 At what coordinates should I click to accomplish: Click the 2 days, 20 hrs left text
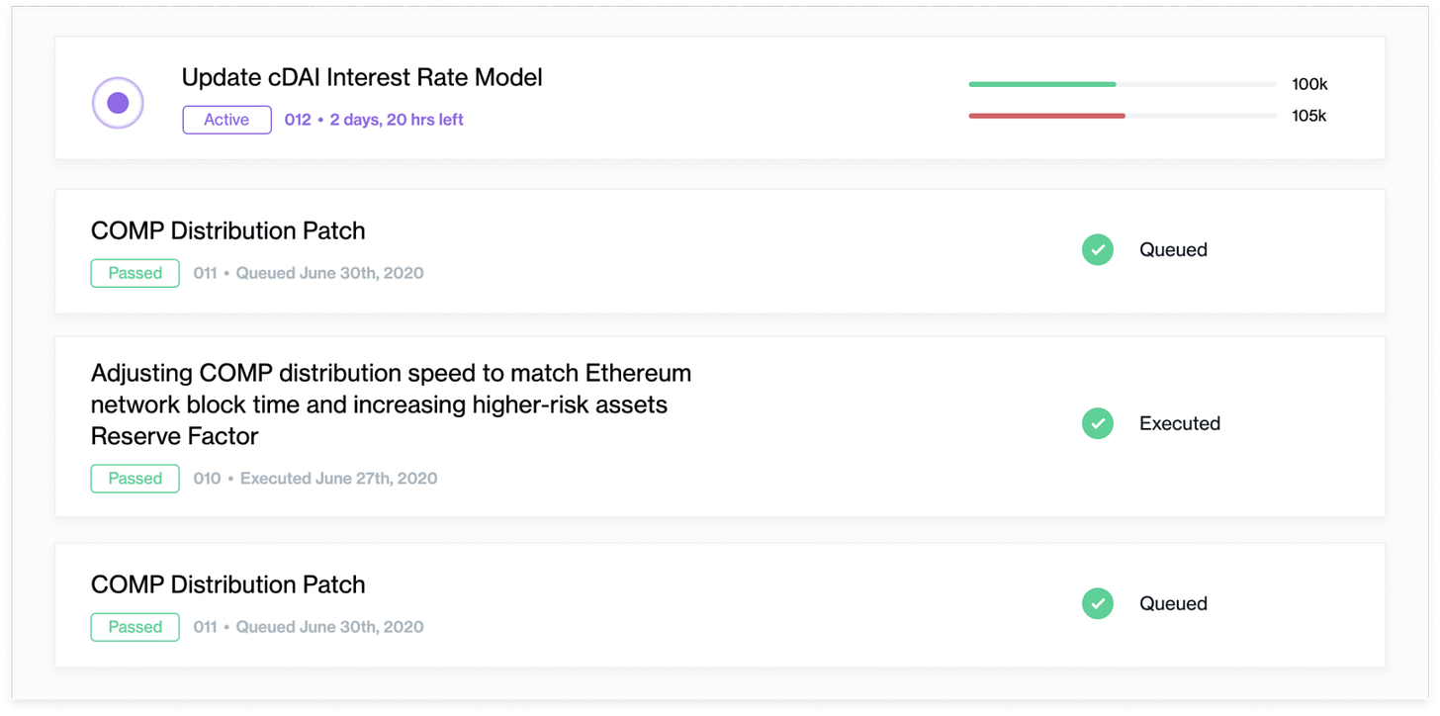397,120
